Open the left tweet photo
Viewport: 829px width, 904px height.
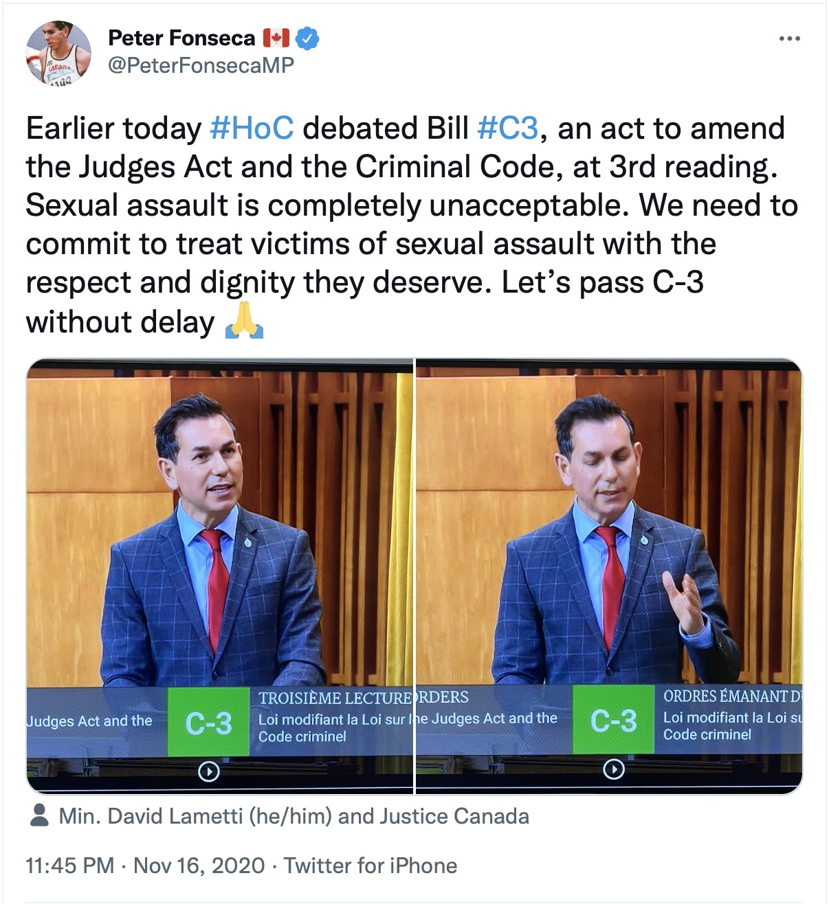pyautogui.click(x=219, y=576)
